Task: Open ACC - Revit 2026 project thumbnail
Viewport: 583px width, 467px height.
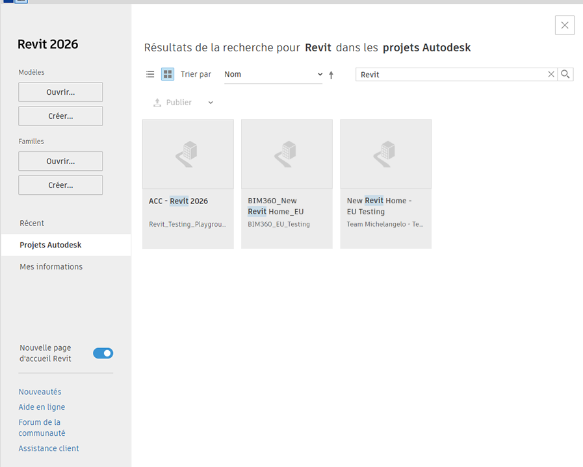Action: tap(188, 154)
